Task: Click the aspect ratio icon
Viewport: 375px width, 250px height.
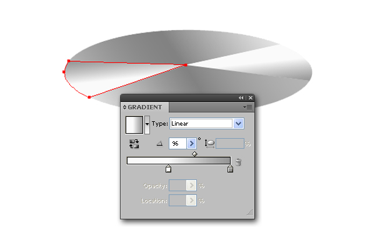Action: [x=209, y=144]
